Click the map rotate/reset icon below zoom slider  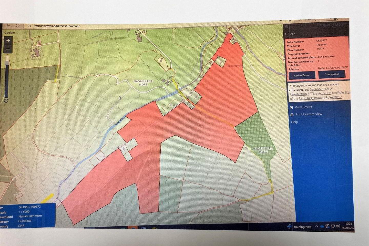click(x=6, y=101)
